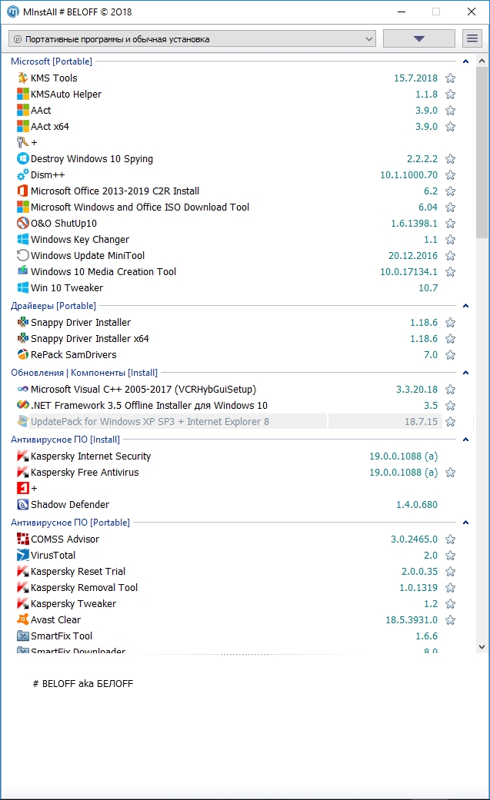Image resolution: width=490 pixels, height=800 pixels.
Task: Toggle favorite star for Kaspersky Free Antivirus
Action: coord(450,473)
